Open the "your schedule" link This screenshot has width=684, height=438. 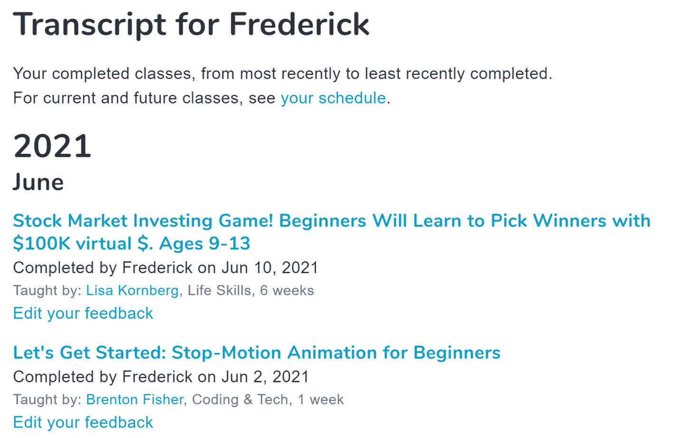(333, 98)
